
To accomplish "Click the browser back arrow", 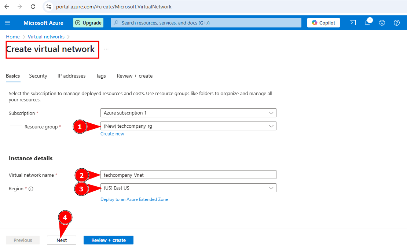I will coord(7,7).
